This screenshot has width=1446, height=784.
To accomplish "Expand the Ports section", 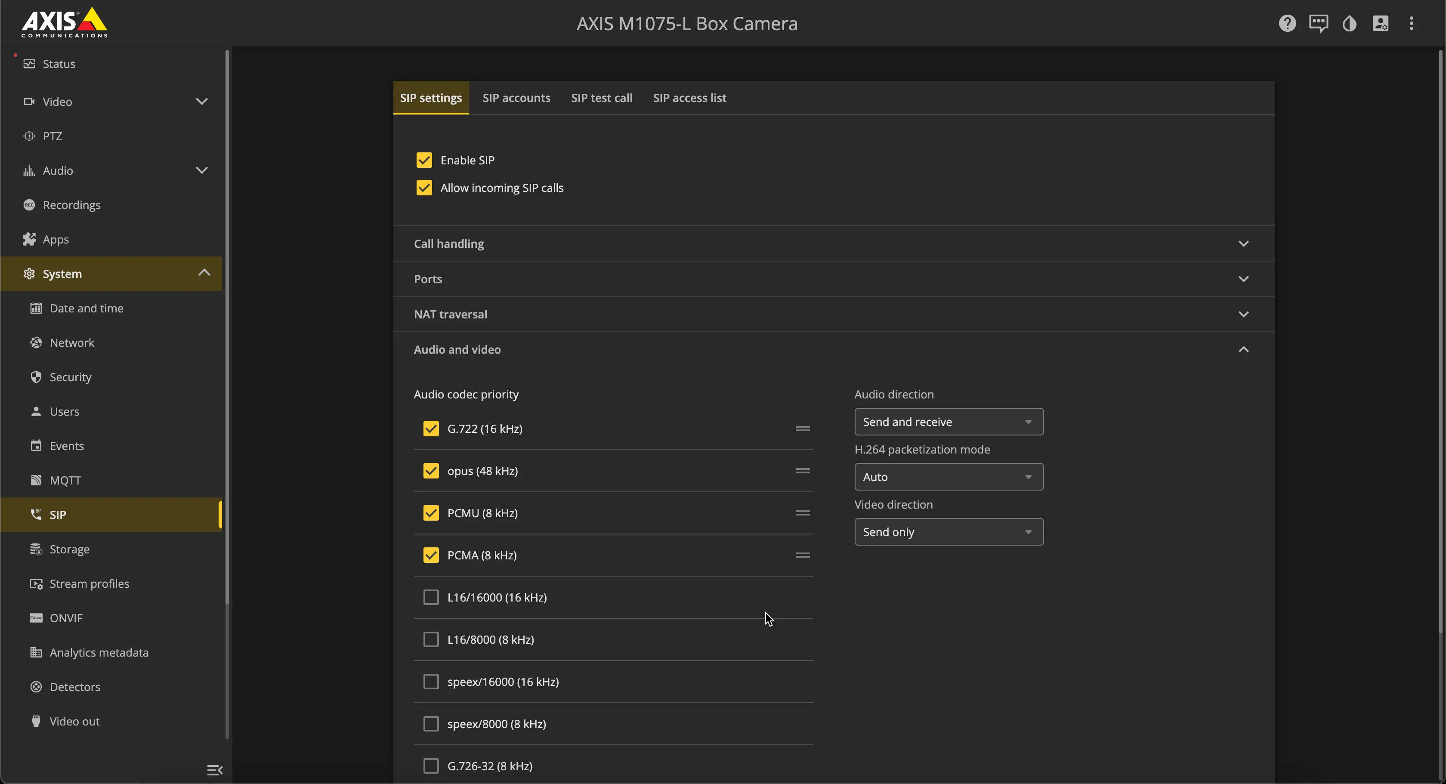I will (834, 279).
